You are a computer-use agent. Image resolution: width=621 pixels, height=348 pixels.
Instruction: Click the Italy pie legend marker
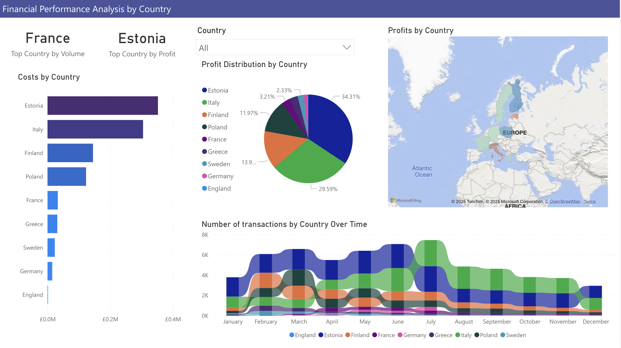204,103
